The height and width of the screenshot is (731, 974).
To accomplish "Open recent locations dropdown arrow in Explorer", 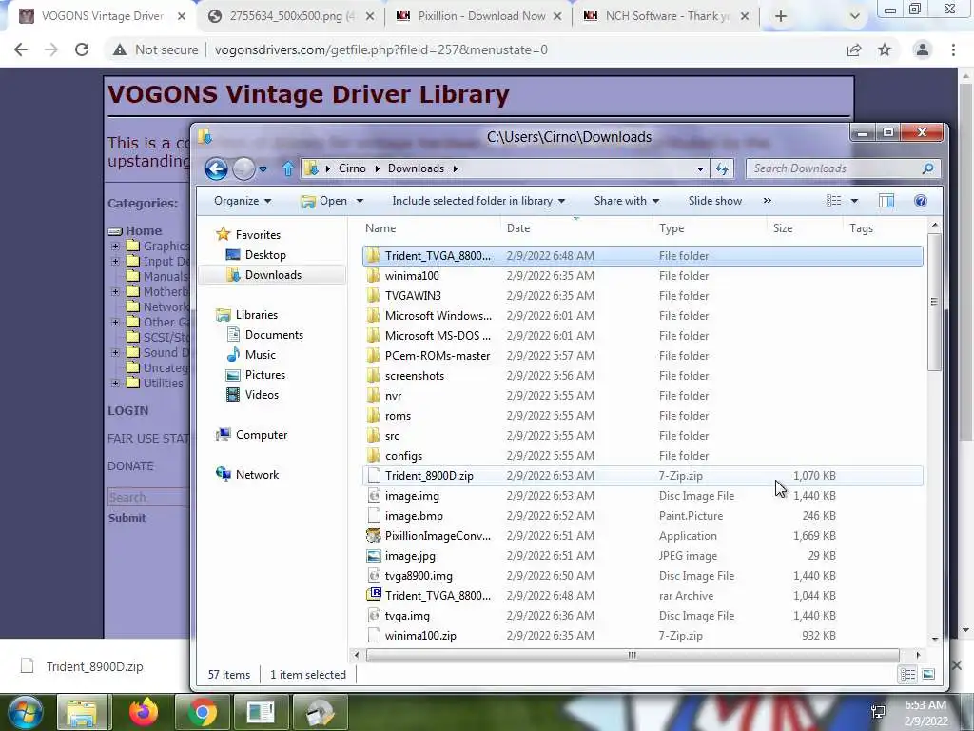I will [263, 169].
